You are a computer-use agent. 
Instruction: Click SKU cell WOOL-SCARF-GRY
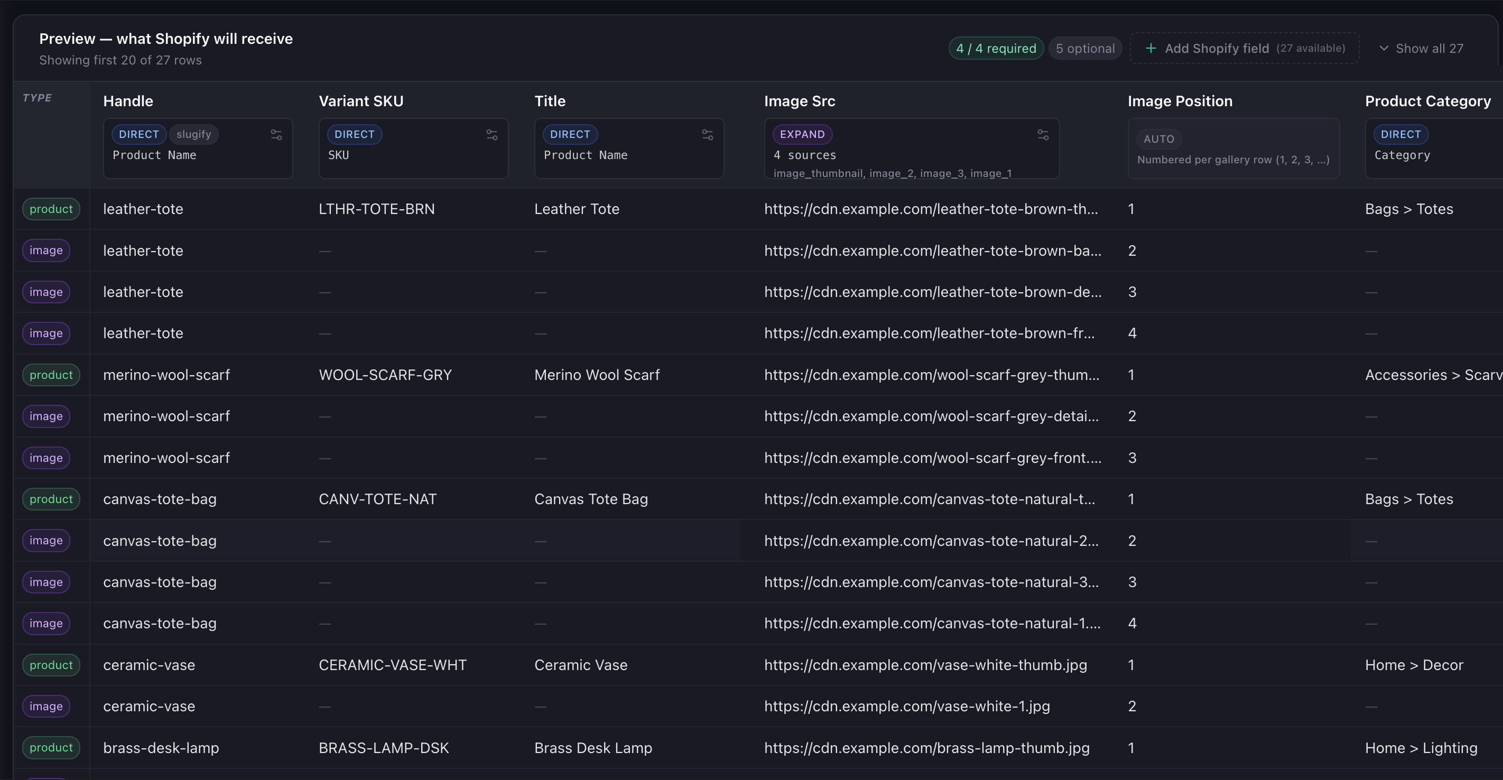(x=385, y=375)
